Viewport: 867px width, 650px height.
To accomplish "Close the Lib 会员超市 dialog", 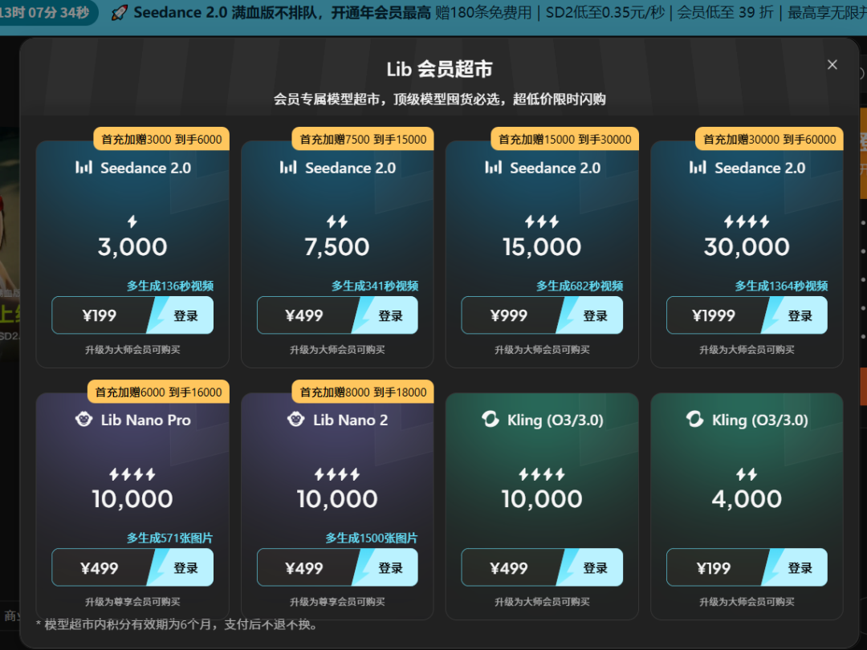I will [832, 65].
